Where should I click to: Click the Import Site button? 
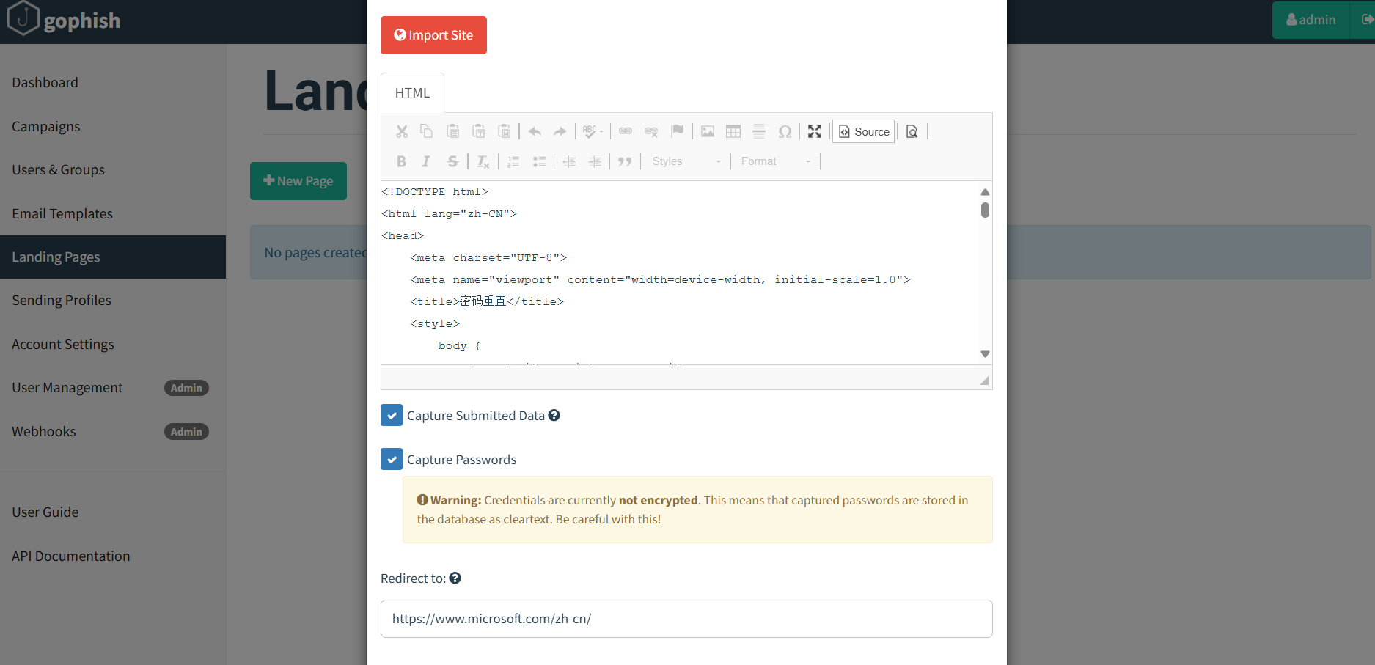tap(433, 35)
